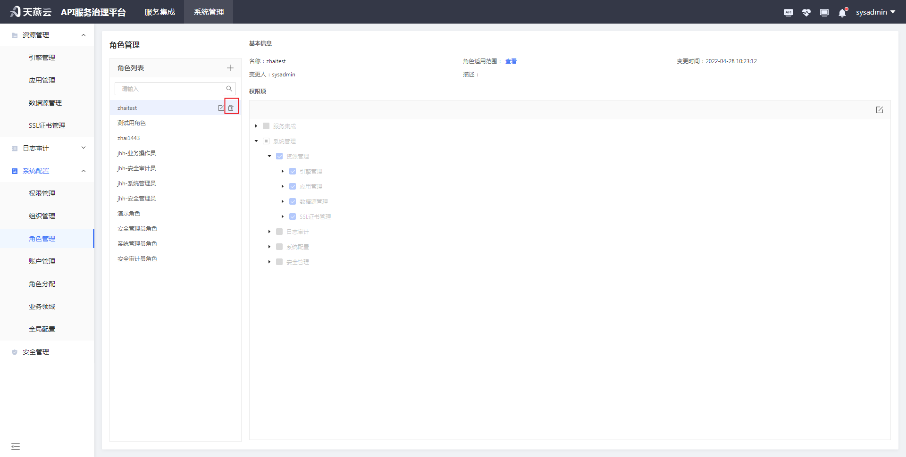Add a new role with plus icon

pos(230,68)
